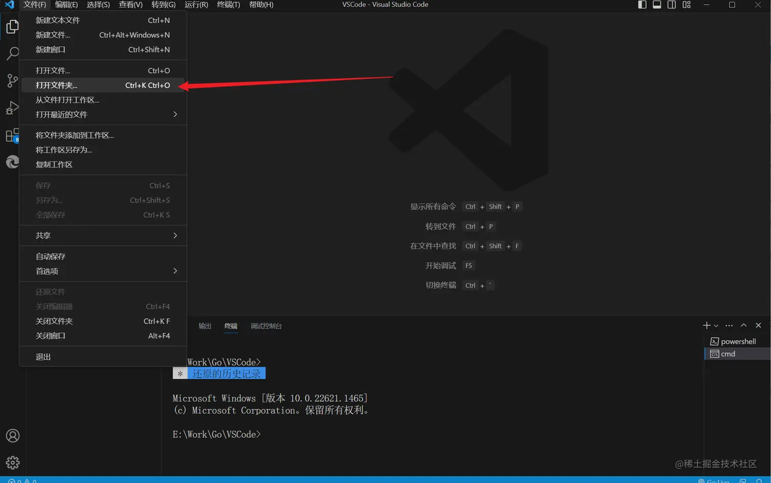This screenshot has width=771, height=483.
Task: Maximize the VS Code window
Action: pos(732,5)
